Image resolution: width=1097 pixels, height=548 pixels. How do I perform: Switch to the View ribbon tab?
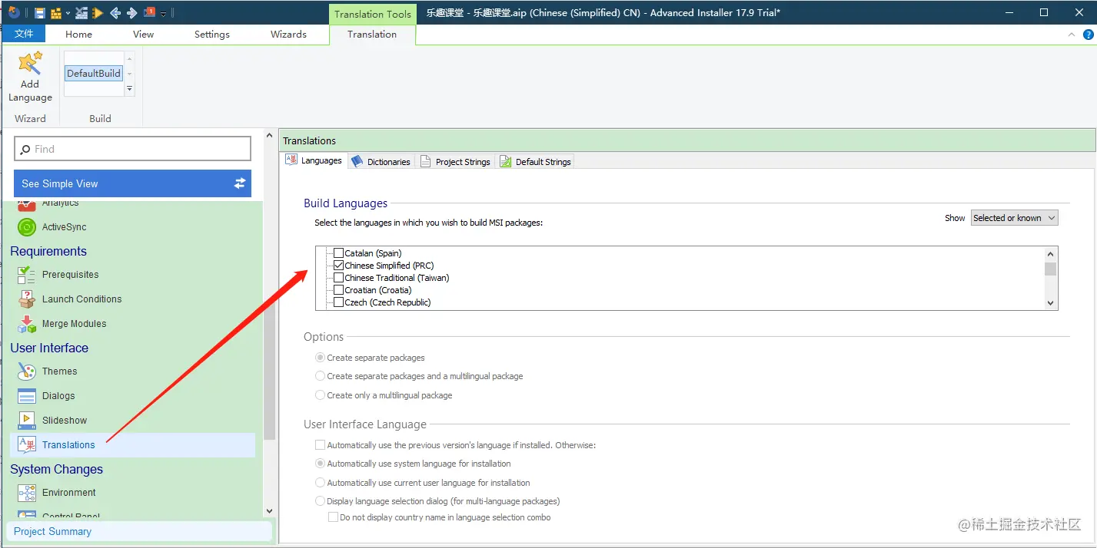click(143, 35)
